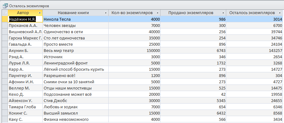Click the book title Высший замысел
Screen dimensions: 284x123
click(61, 113)
